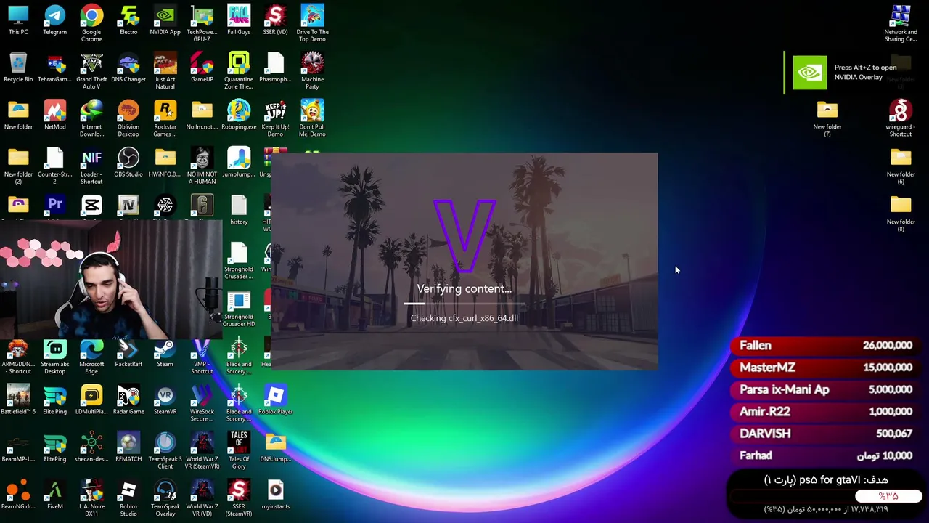The width and height of the screenshot is (929, 523).
Task: Select the Keep It Up! Demo icon
Action: (275, 118)
